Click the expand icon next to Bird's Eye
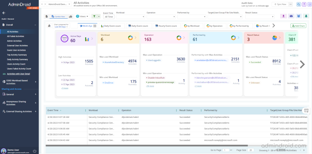 click(95, 26)
